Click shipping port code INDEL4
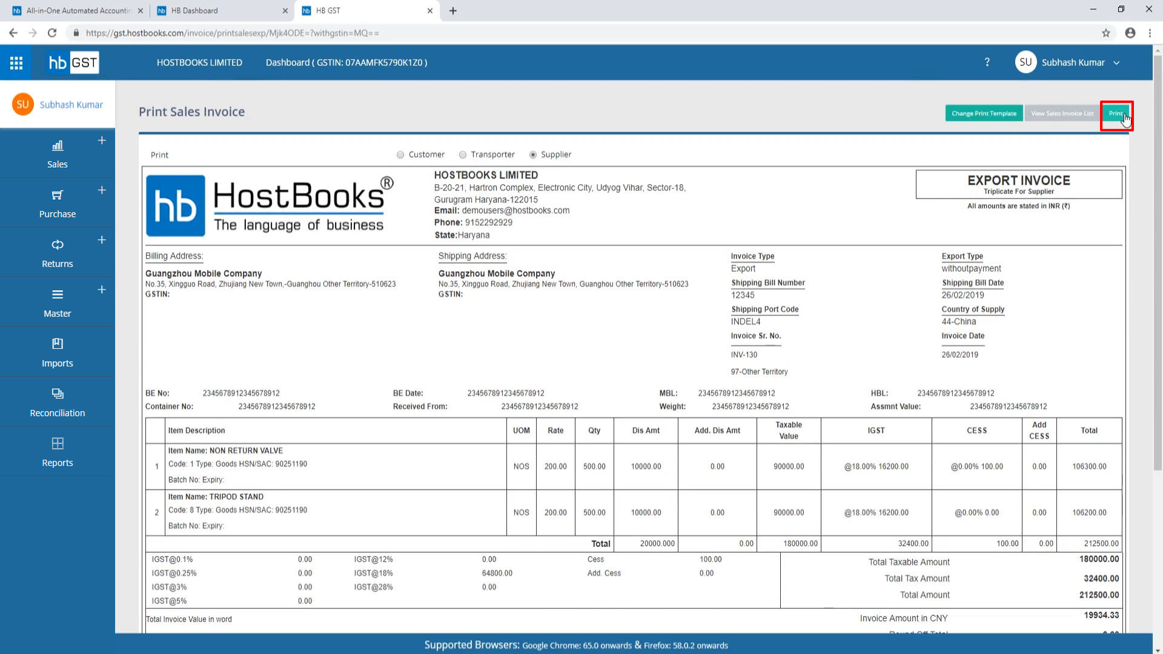Viewport: 1163px width, 654px height. [746, 322]
